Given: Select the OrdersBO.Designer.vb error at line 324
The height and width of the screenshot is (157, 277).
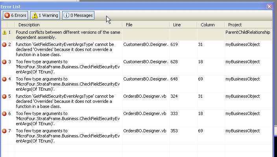Looking at the screenshot, I should click(144, 97).
